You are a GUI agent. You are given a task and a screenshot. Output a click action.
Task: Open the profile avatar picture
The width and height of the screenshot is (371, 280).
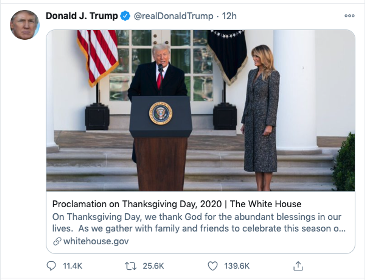25,25
